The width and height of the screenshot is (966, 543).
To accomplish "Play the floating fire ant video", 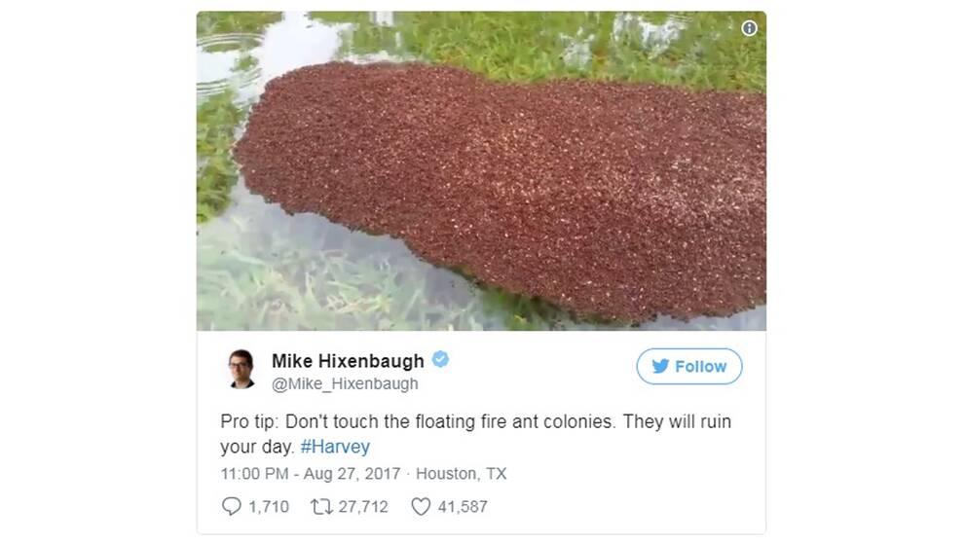I will click(x=481, y=170).
